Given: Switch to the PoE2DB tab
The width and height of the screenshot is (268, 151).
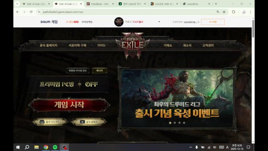Looking at the screenshot, I should click(164, 4).
